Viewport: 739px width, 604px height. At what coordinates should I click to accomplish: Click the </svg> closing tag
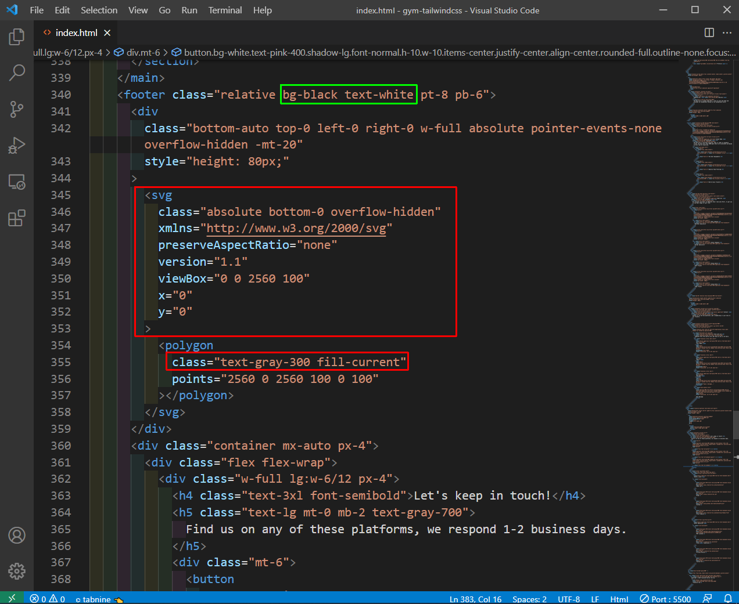coord(166,412)
